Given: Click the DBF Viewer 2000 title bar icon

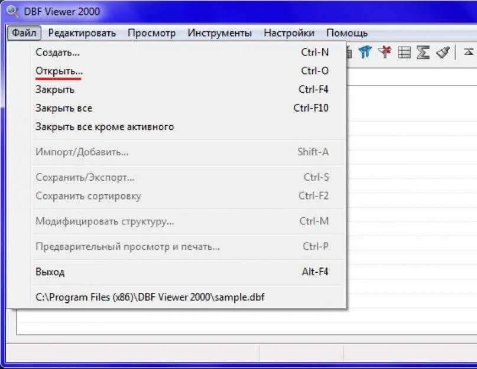Looking at the screenshot, I should coord(13,11).
